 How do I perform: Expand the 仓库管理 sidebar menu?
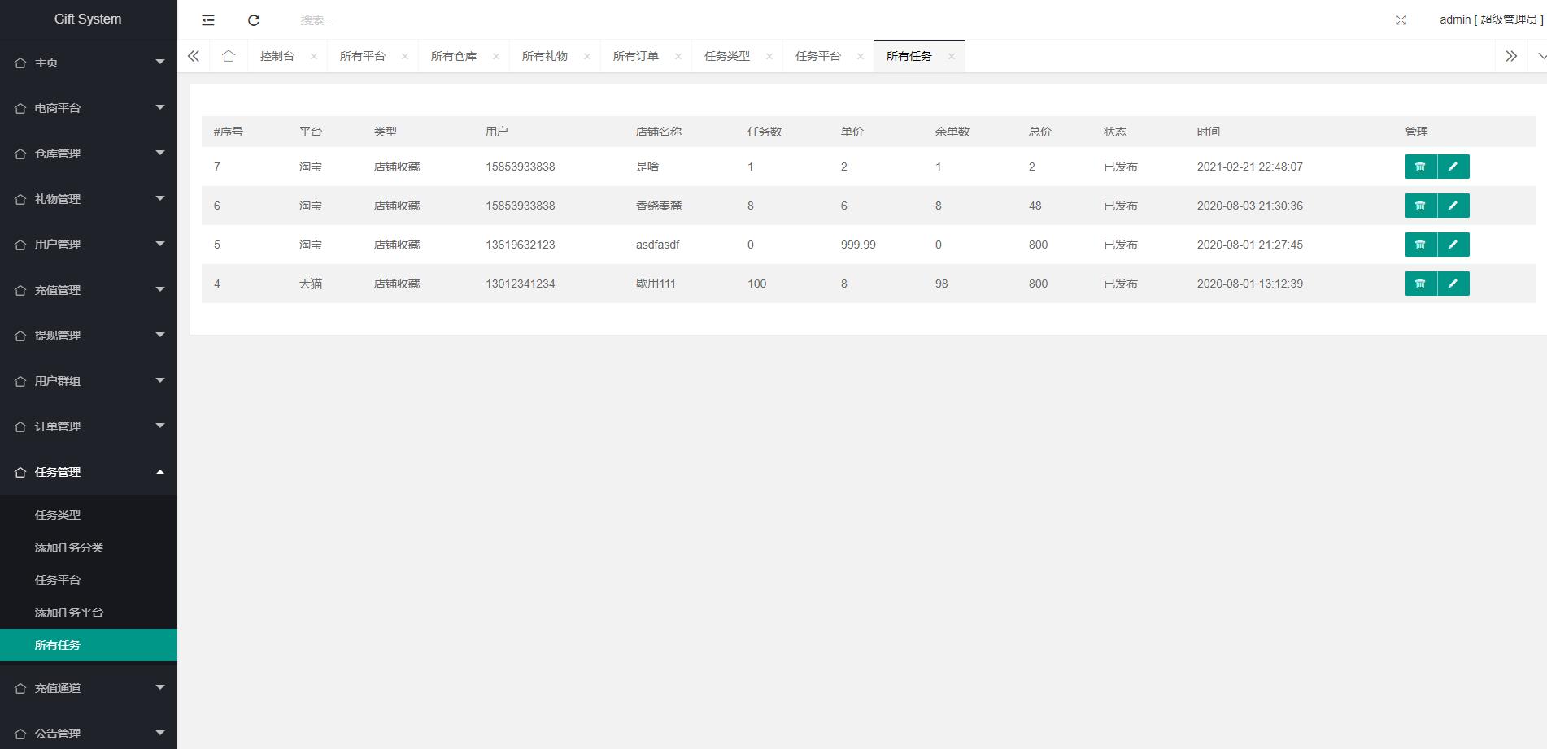tap(89, 154)
